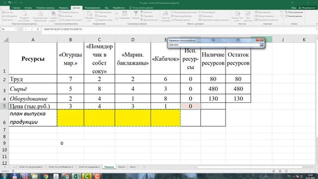Click Анализ данных button
Image resolution: width=318 pixels, height=179 pixels.
pyautogui.click(x=294, y=16)
